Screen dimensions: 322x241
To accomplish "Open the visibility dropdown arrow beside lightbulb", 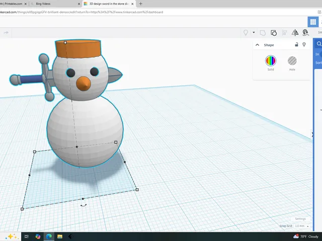I will tap(254, 32).
